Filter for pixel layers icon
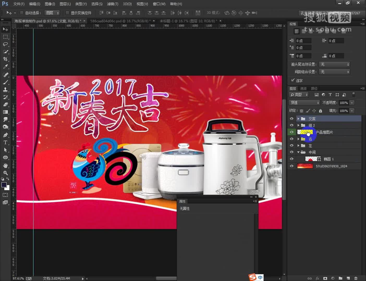Screen dimensions: 366x281 click(317, 95)
